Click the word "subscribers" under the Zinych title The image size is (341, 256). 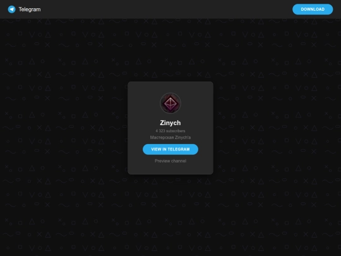point(176,131)
